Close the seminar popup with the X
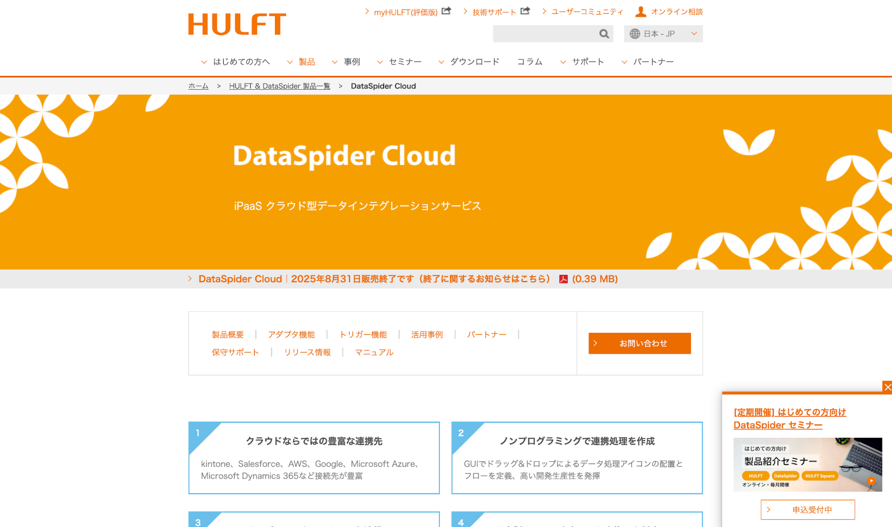892x527 pixels. tap(888, 387)
